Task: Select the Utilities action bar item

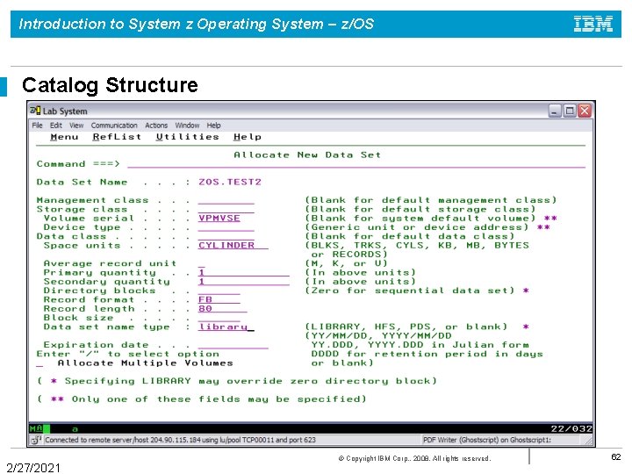Action: point(188,137)
